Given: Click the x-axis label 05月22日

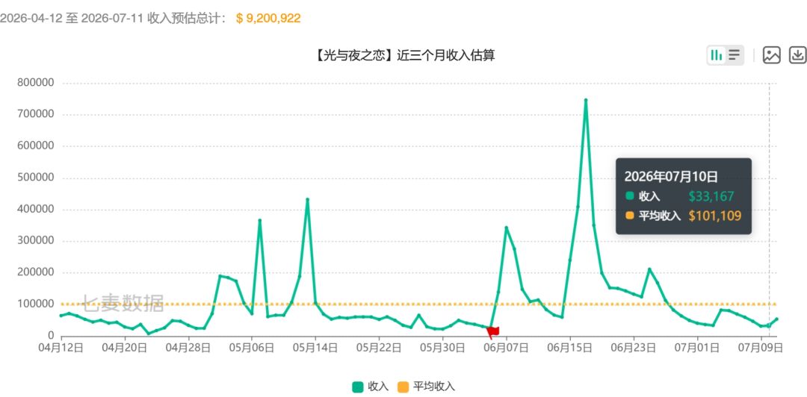Looking at the screenshot, I should coord(379,348).
